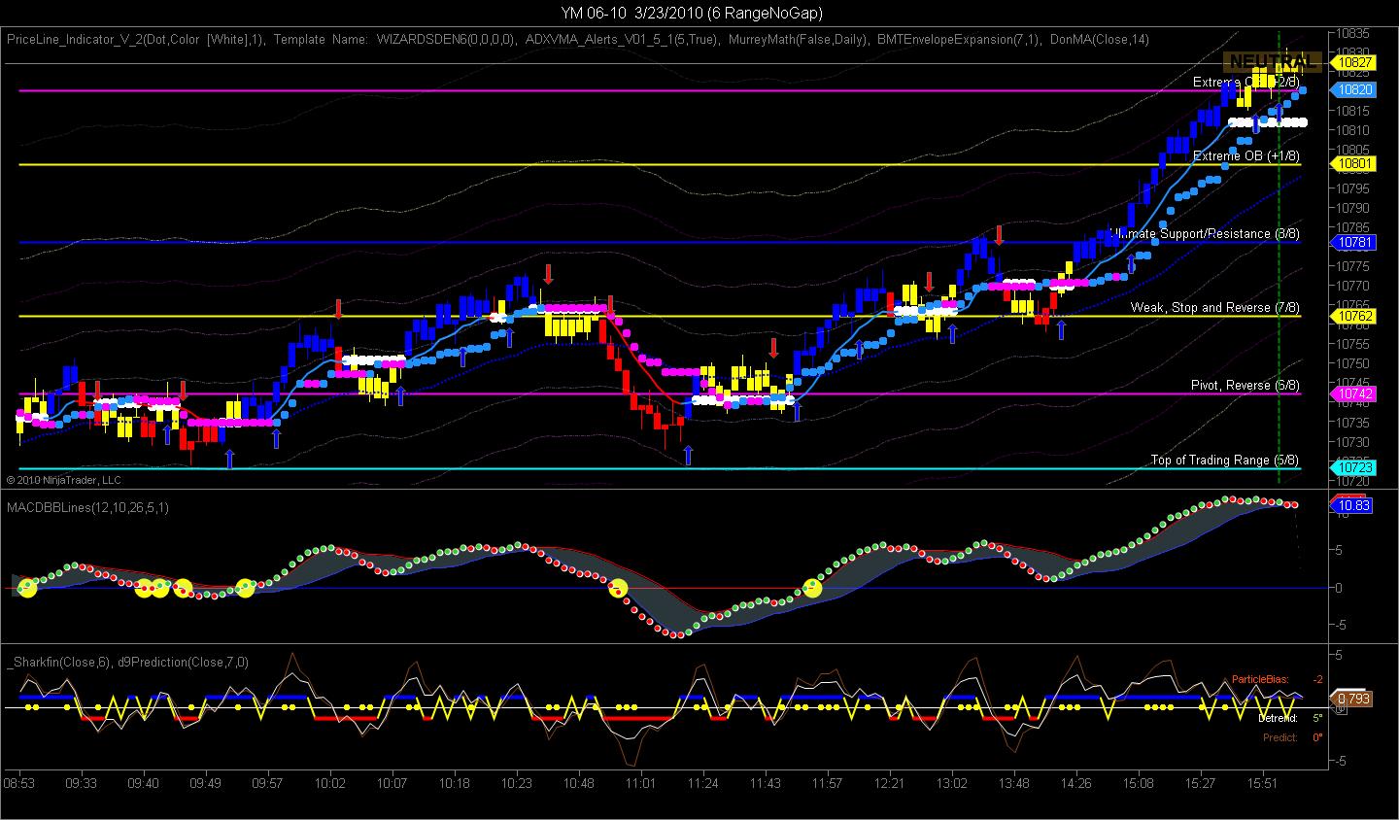1399x820 pixels.
Task: Select the 'Pivot, Reverse (6/8)' label
Action: pos(1245,386)
